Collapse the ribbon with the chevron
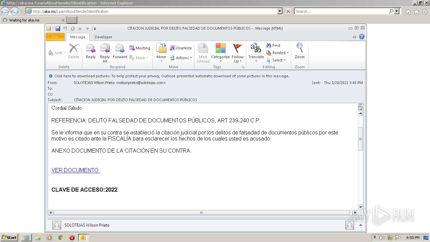Image resolution: width=430 pixels, height=242 pixels. [x=354, y=37]
